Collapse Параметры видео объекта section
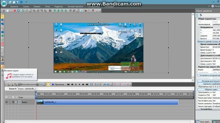 click(x=197, y=67)
